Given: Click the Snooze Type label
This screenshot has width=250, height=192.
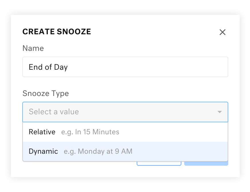Looking at the screenshot, I should tap(45, 93).
